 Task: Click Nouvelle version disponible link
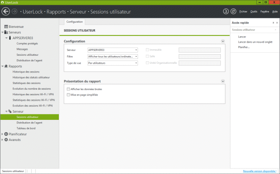pyautogui.click(x=260, y=171)
